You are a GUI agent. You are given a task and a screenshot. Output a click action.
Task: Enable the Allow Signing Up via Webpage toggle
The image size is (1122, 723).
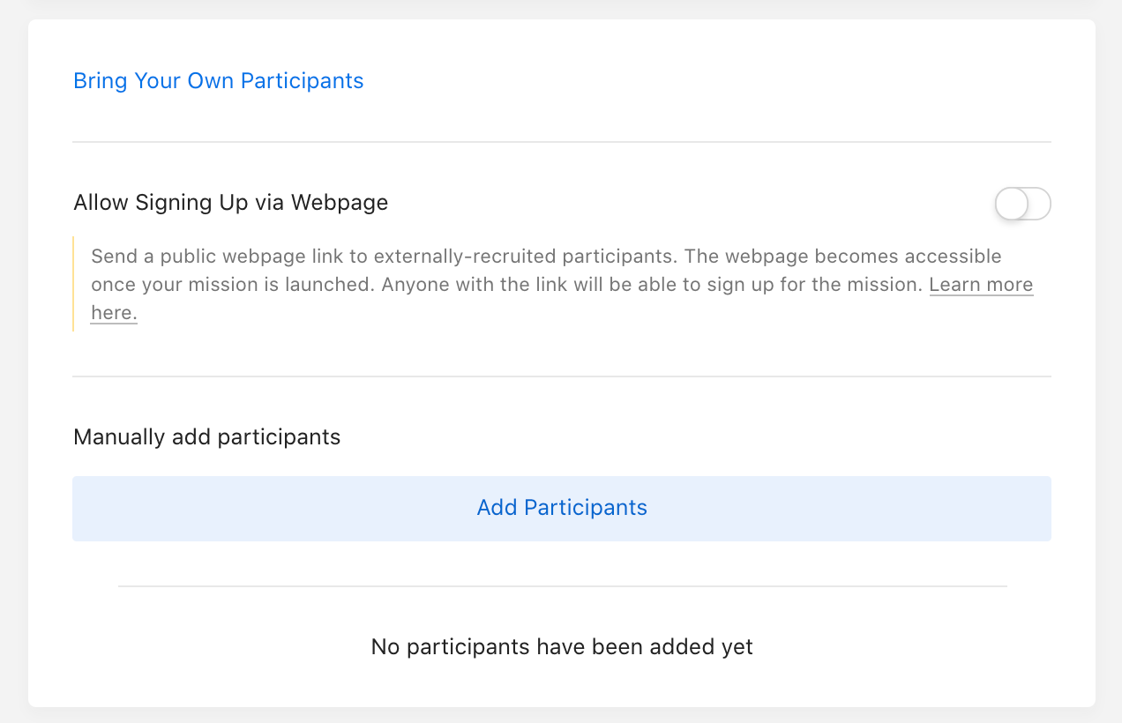[x=1022, y=205]
